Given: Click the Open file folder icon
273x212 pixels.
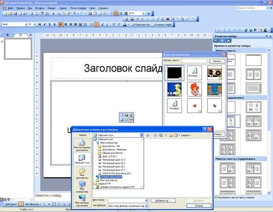Looking at the screenshot, I should (10, 13).
